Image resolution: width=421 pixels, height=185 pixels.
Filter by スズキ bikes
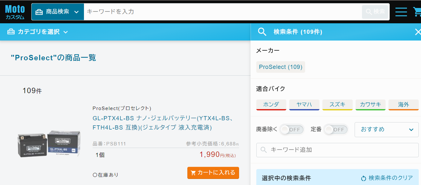[x=337, y=105]
